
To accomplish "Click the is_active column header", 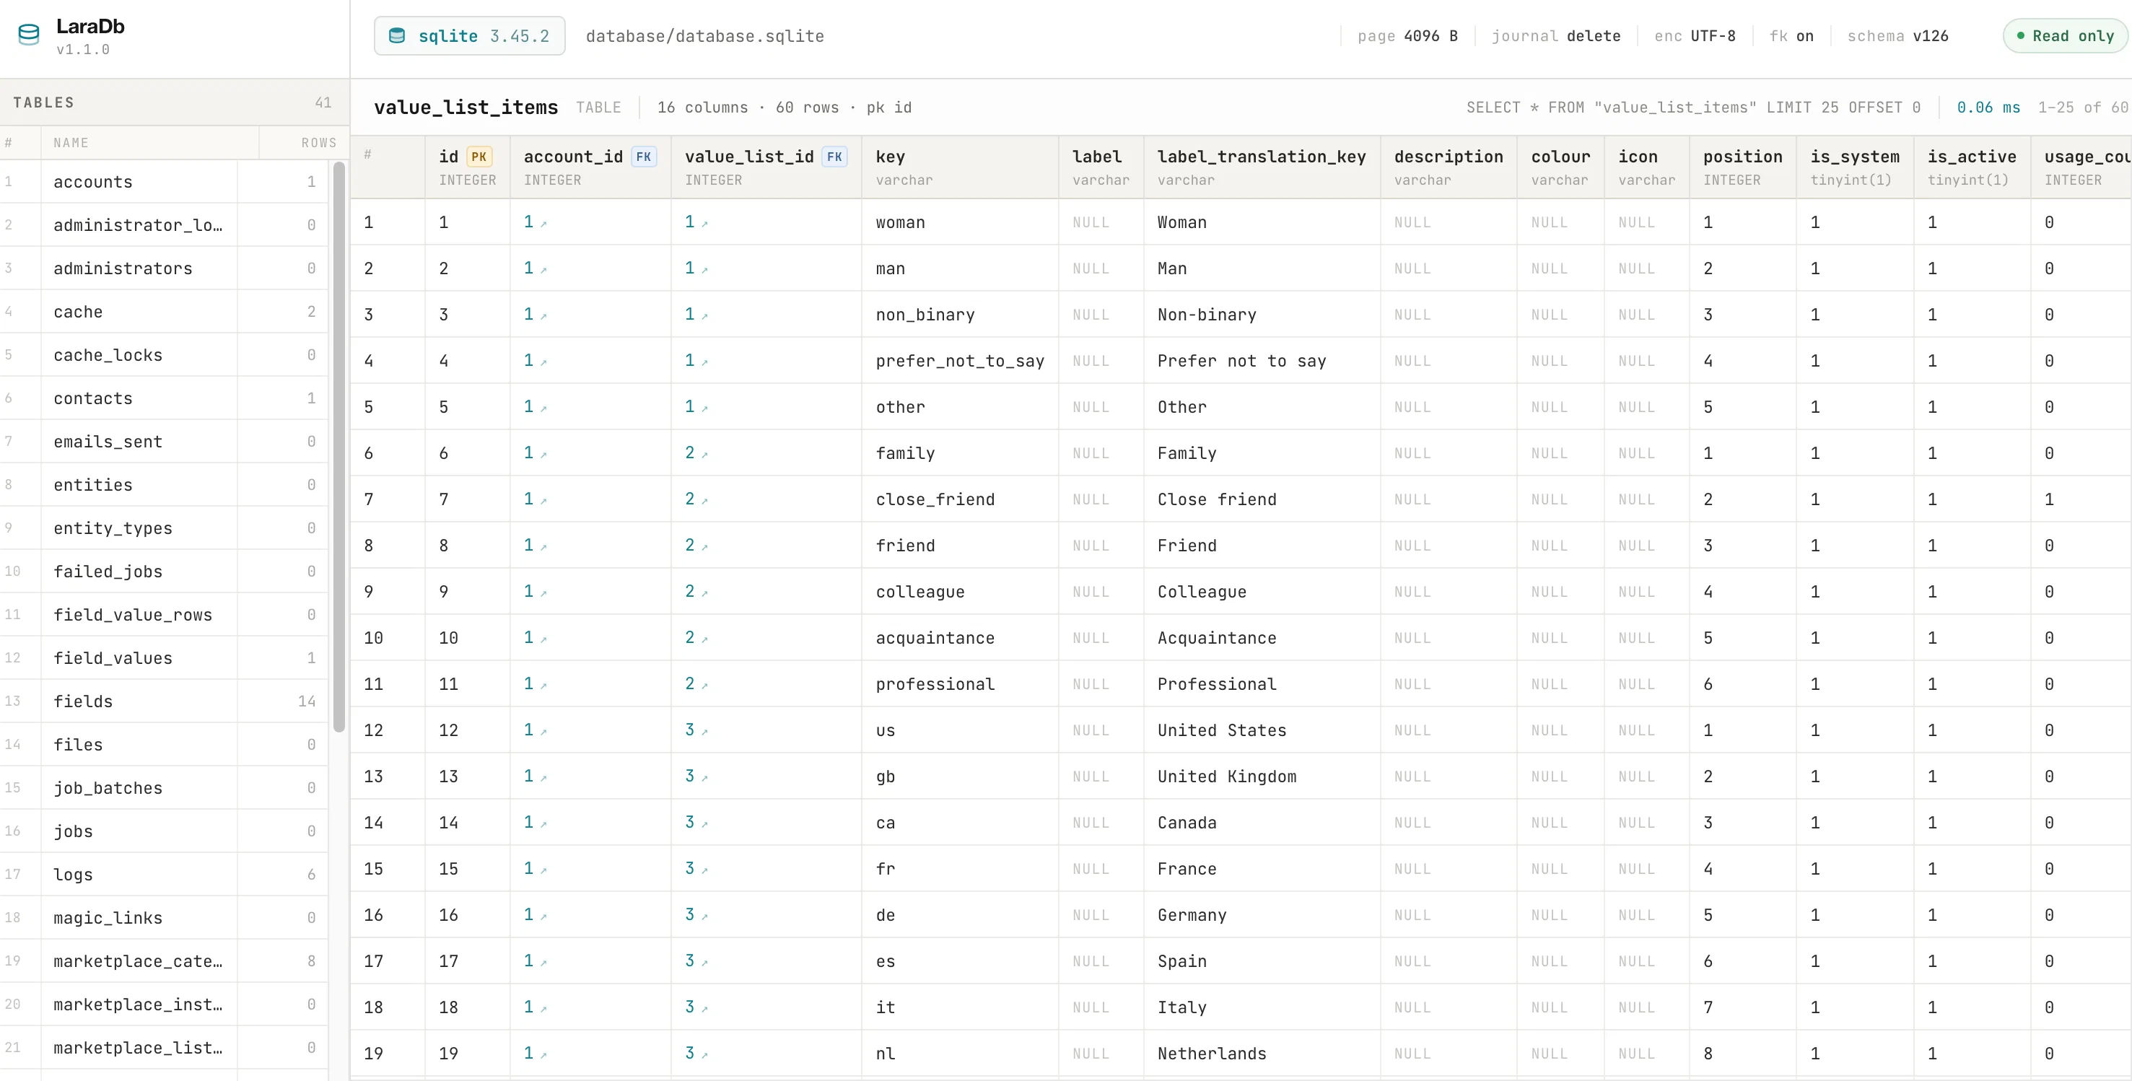I will (1972, 167).
